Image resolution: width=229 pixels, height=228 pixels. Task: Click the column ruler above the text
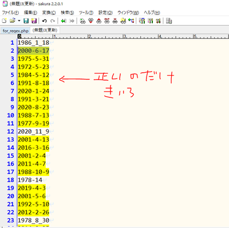point(123,36)
